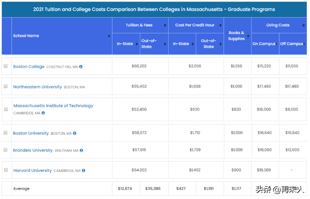Enable the Brandeis University checkbox
Viewport: 310px width, 199px height.
click(x=6, y=150)
